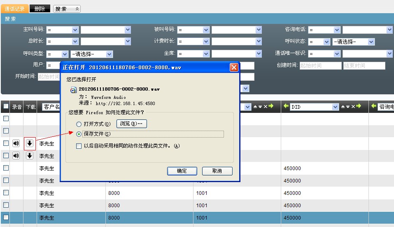Click the download arrow icon highlighted in red

[30, 143]
